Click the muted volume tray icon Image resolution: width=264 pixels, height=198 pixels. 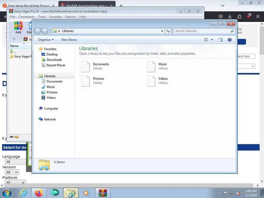[238, 193]
